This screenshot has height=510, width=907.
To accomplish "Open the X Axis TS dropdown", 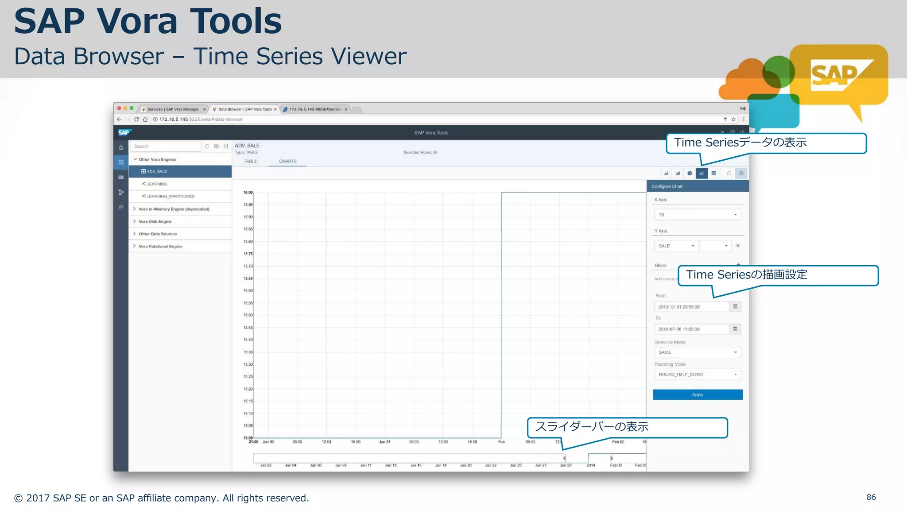I will pos(698,215).
